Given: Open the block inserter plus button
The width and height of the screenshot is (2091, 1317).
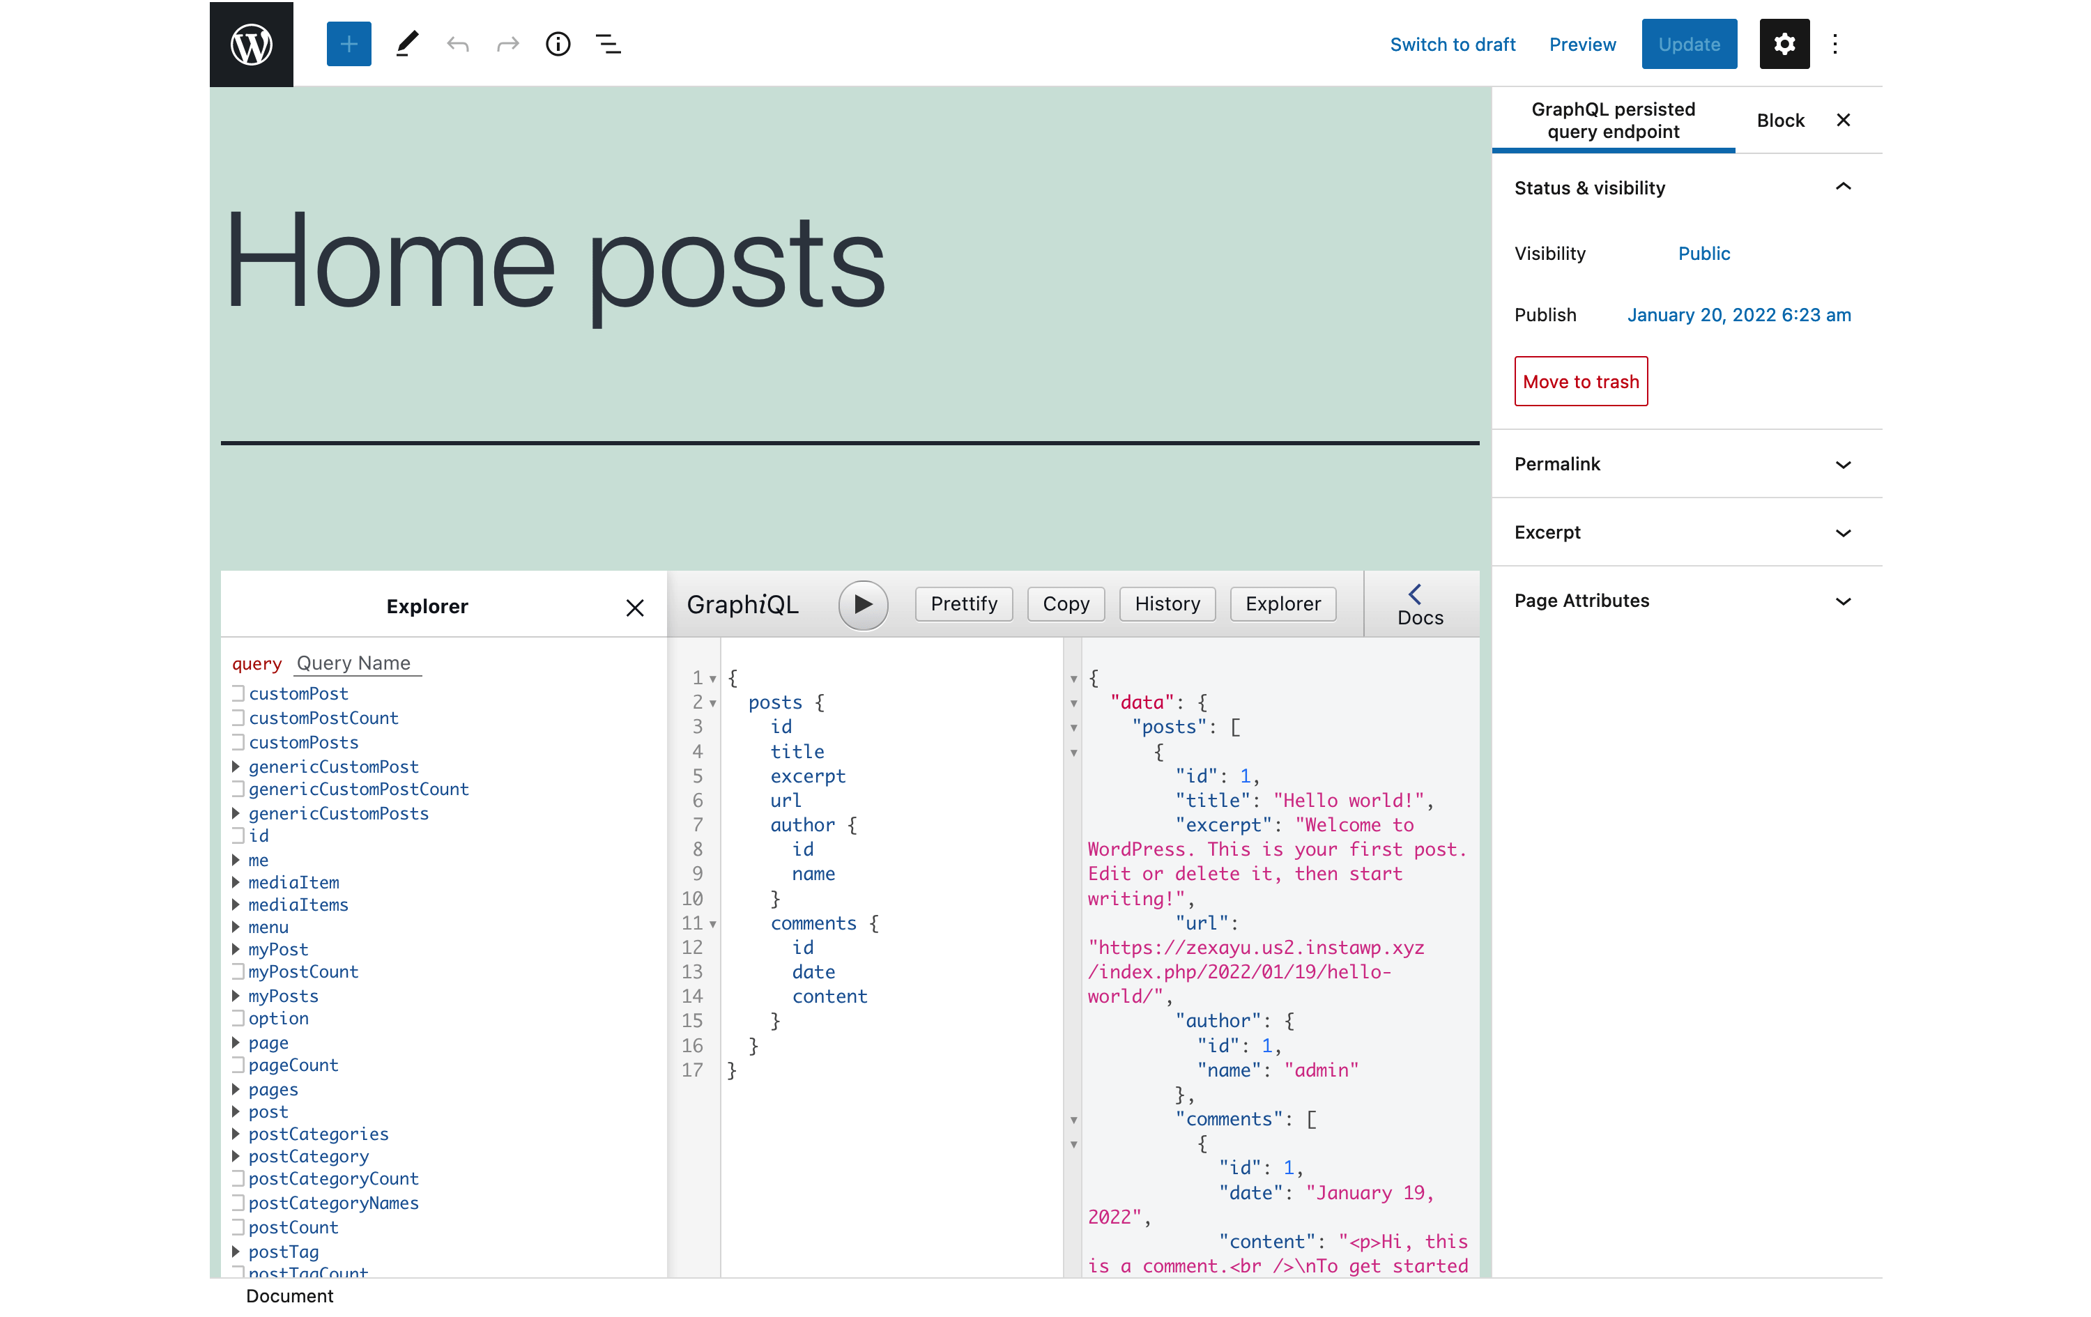Looking at the screenshot, I should click(348, 43).
